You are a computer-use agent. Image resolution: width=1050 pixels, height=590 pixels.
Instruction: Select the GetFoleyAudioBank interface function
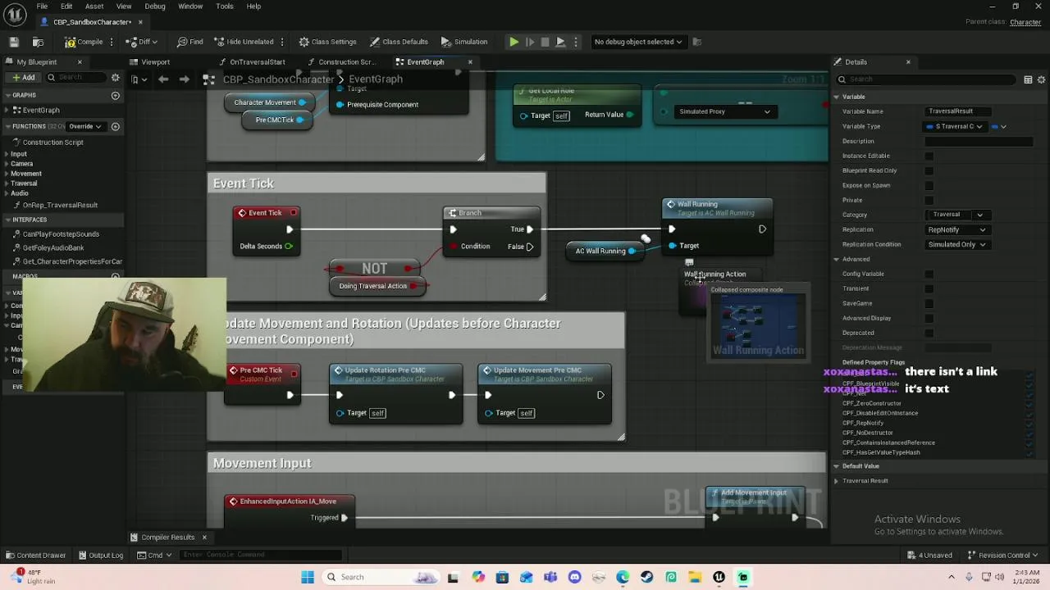pos(53,247)
